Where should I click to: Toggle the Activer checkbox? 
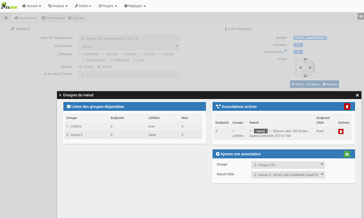81,67
